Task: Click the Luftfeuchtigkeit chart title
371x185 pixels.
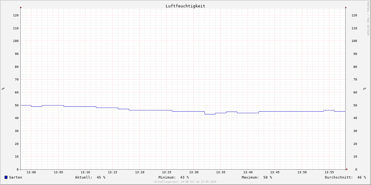Action: click(185, 6)
